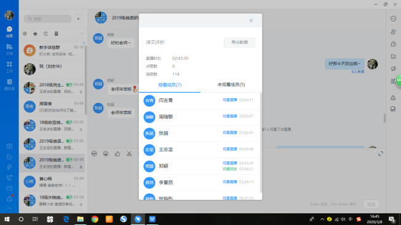Switch to the 未观看成员(5) tab
The width and height of the screenshot is (401, 225).
point(231,85)
